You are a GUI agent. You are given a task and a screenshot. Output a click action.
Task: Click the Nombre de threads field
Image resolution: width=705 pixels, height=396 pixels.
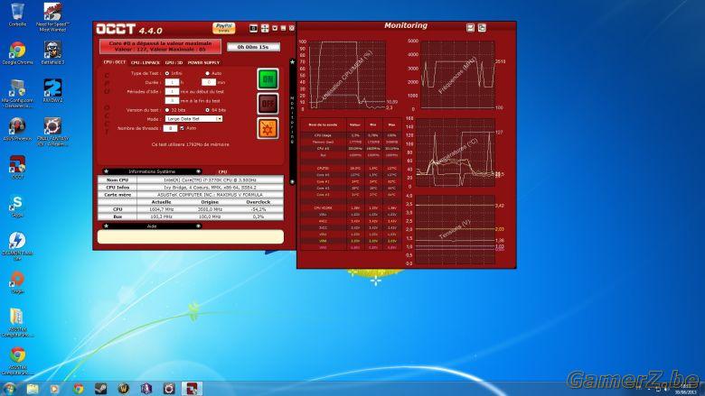click(x=170, y=128)
